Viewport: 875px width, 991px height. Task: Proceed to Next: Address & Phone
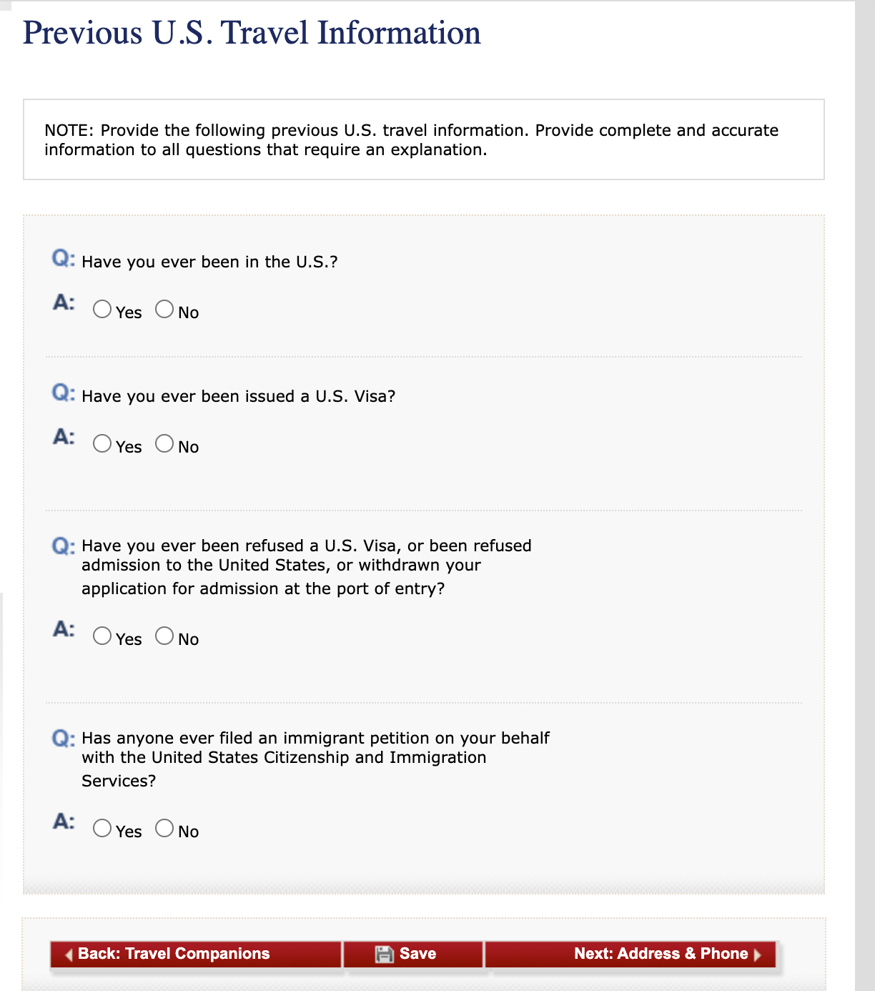pos(661,954)
